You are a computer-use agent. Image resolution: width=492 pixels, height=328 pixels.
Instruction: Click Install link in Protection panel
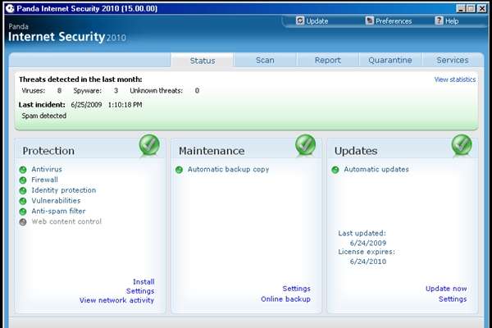(143, 281)
